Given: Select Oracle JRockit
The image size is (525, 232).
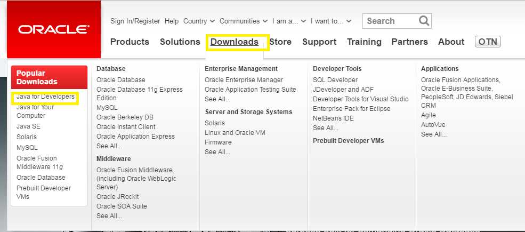Looking at the screenshot, I should coord(117,196).
